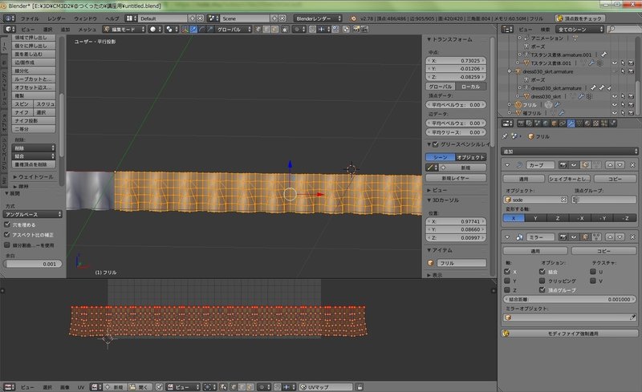Click the add new scene plus button
Screen dimensions: 642x392
pos(274,18)
